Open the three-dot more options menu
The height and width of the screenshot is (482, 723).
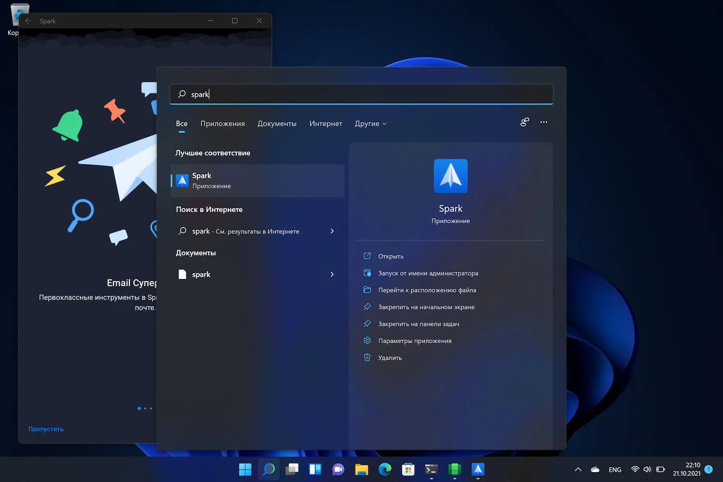tap(544, 122)
